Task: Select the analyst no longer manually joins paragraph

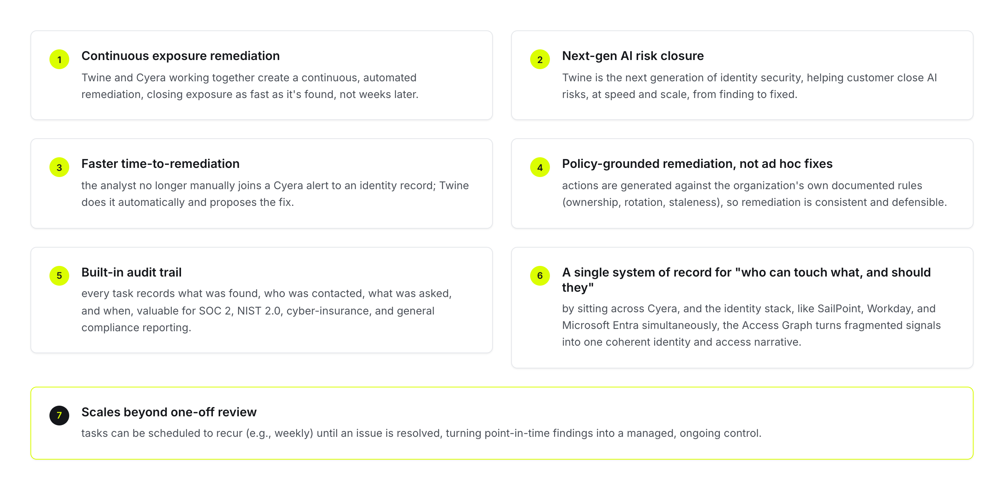Action: (275, 193)
